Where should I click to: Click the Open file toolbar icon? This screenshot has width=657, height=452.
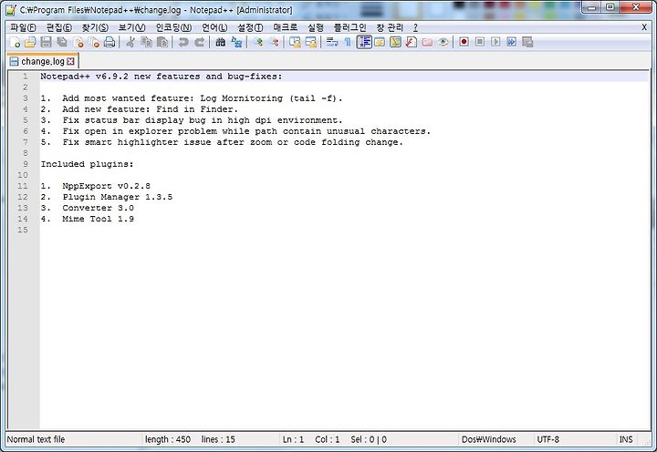click(30, 42)
